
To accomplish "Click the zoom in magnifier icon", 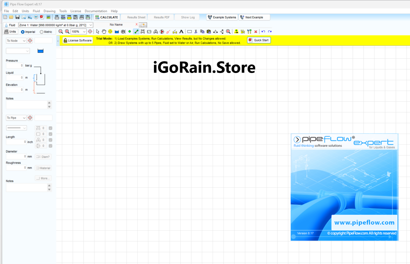I will (x=67, y=31).
